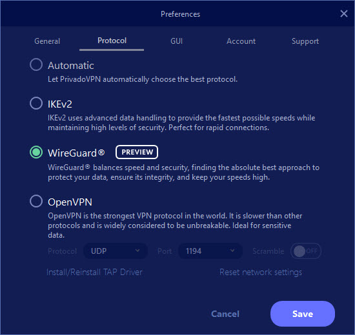
Task: Pick the OpenVPN protocol radio button
Action: tap(36, 201)
